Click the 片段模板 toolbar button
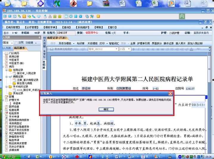 [92, 43]
